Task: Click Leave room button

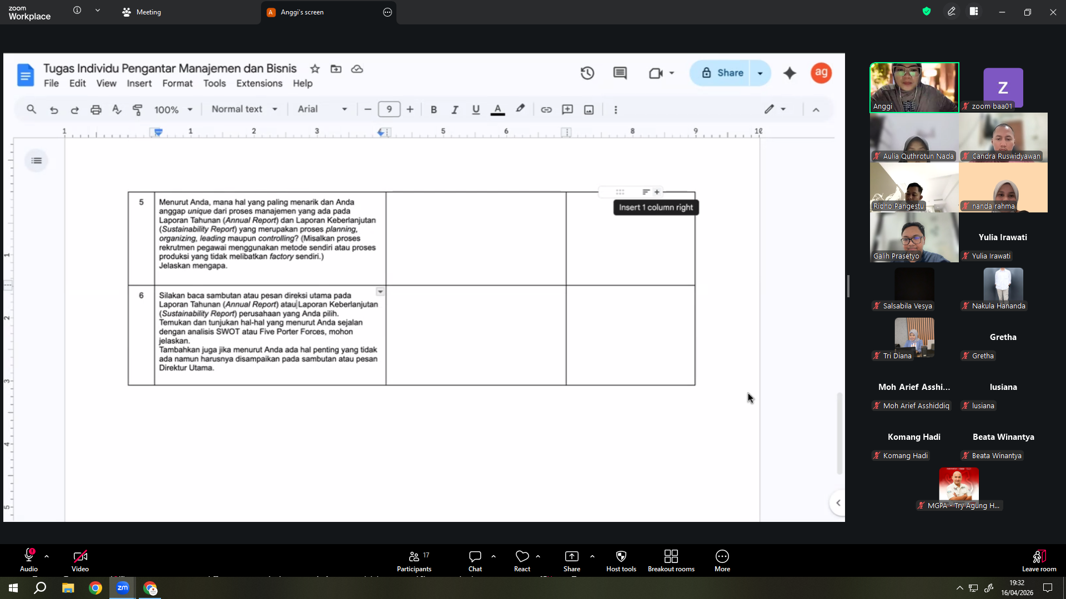Action: (1039, 561)
